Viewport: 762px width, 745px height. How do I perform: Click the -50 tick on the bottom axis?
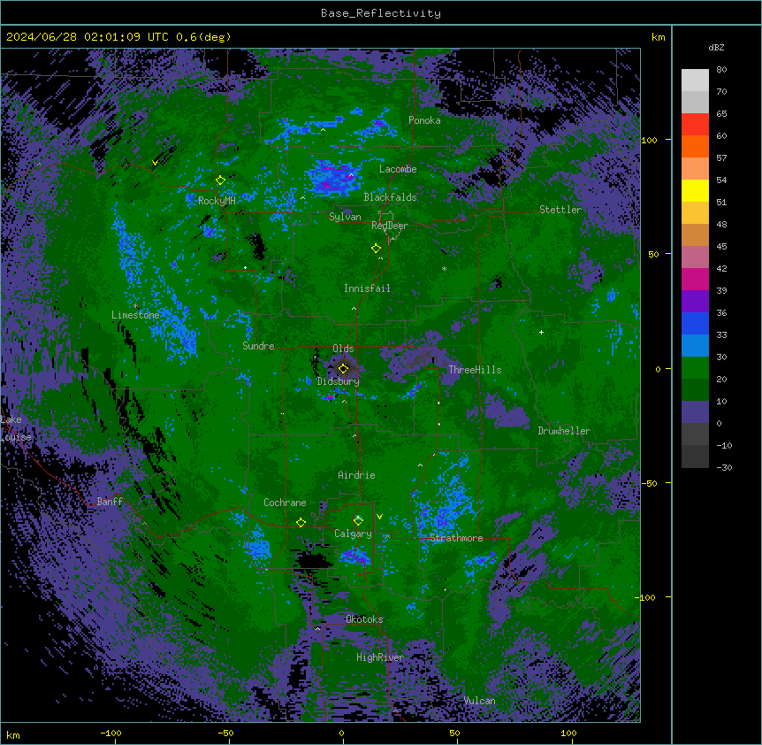225,733
